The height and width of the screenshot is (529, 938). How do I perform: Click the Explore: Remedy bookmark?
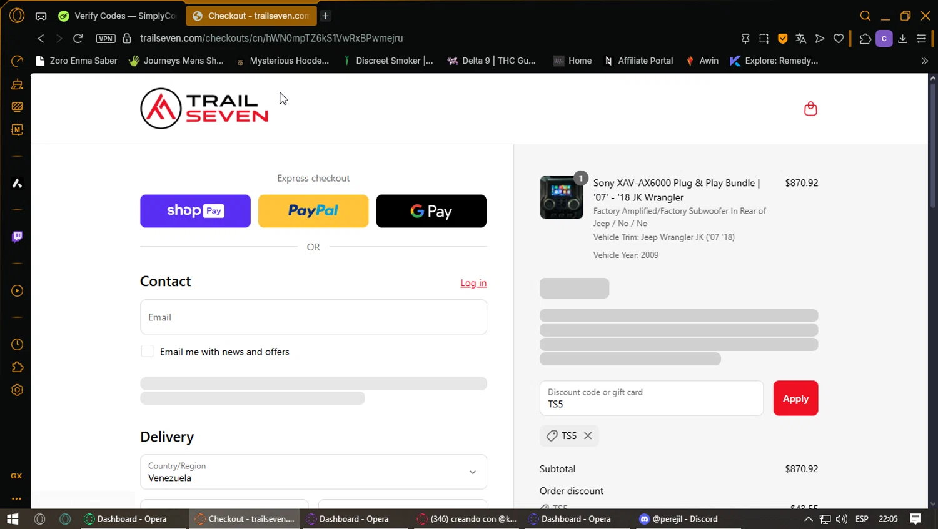pos(774,61)
